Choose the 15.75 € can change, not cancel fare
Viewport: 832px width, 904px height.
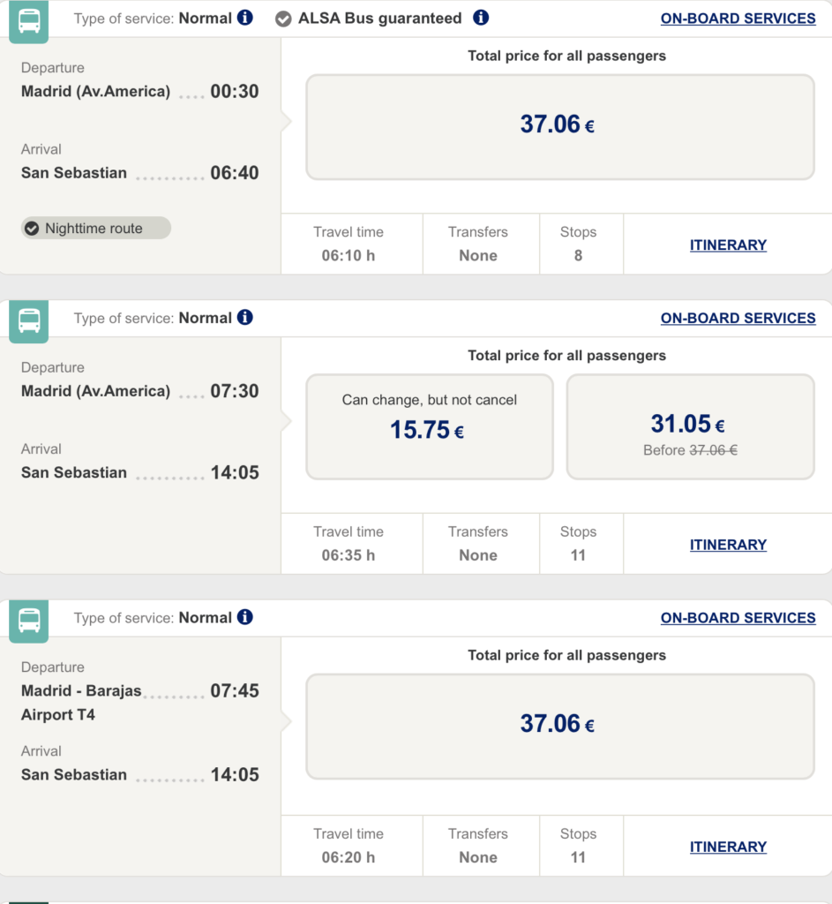[430, 426]
